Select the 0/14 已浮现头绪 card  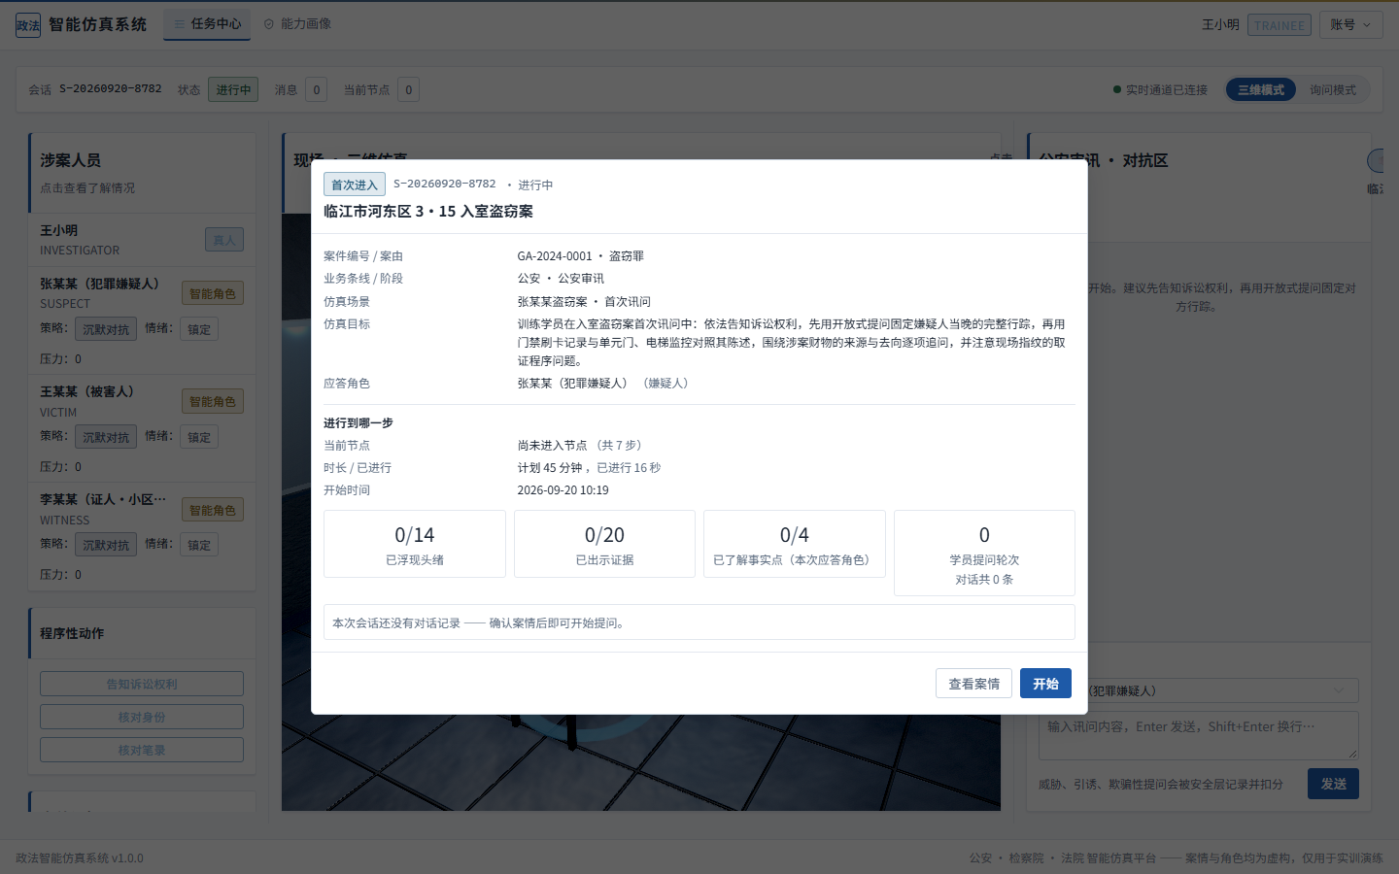pos(415,544)
